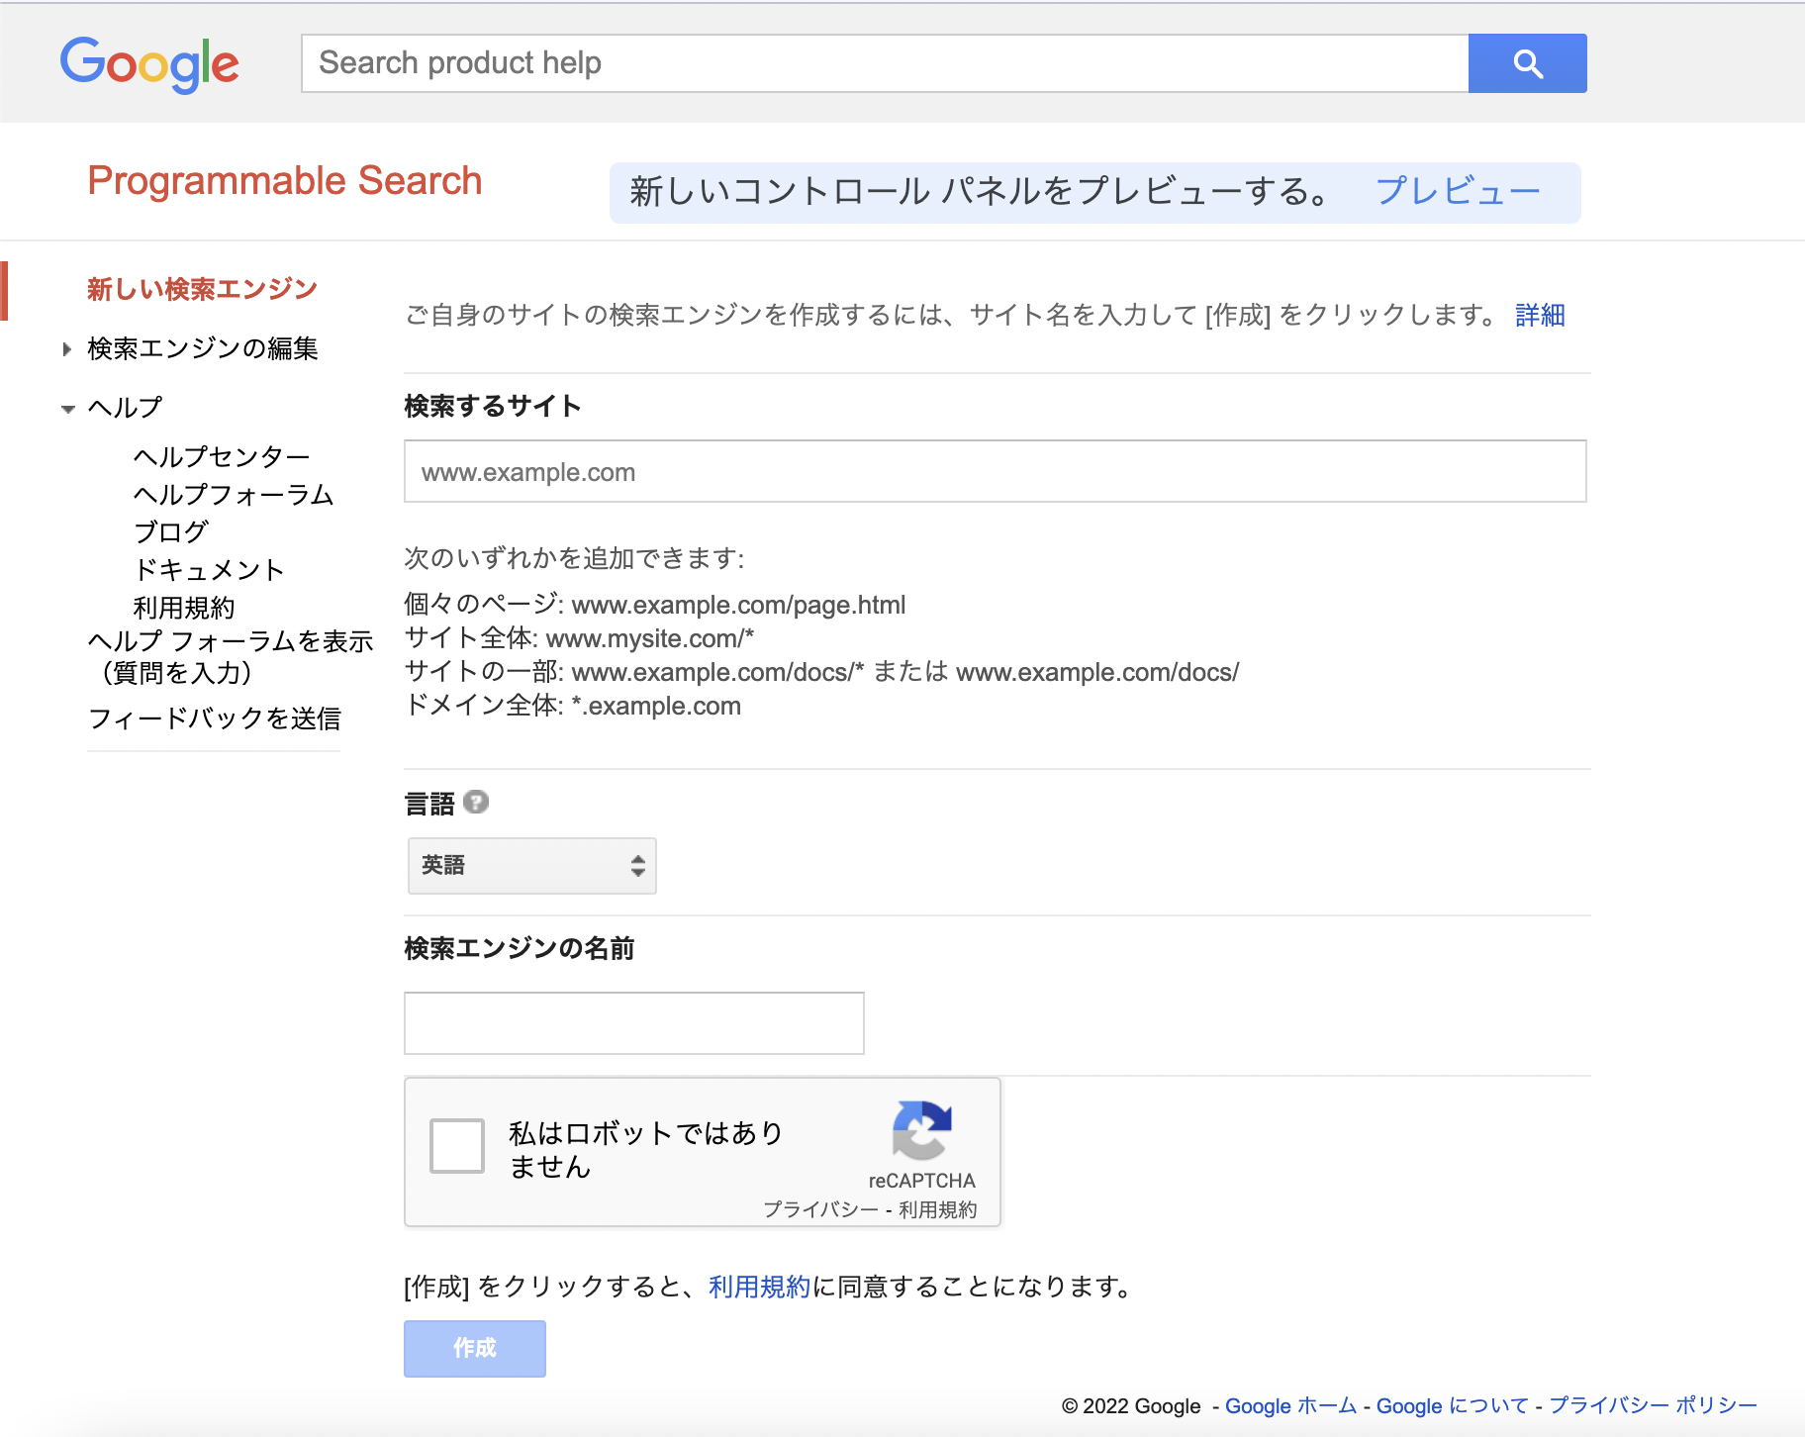The image size is (1805, 1437).
Task: Focus the Search product help field
Action: [885, 63]
